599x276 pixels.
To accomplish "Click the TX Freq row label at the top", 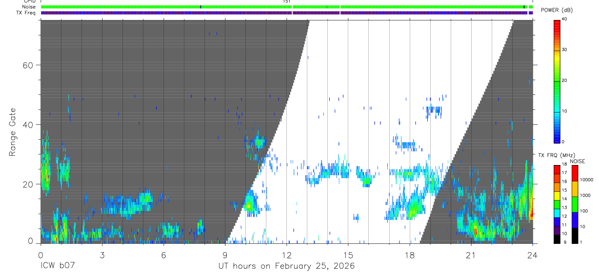I will tap(26, 13).
